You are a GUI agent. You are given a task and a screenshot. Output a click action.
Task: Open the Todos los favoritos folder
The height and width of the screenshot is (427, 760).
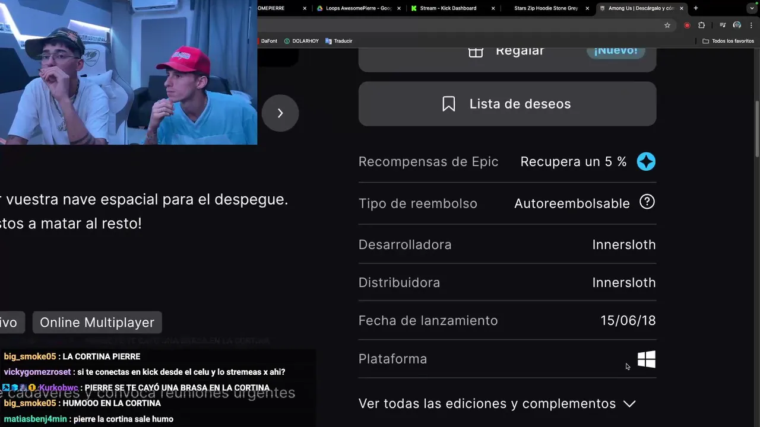728,41
